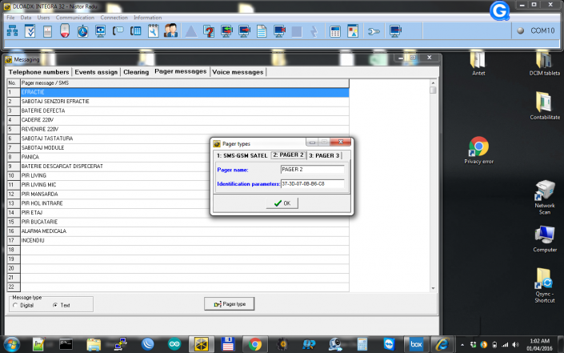Open the Information menu
This screenshot has height=353, width=564.
tap(147, 18)
